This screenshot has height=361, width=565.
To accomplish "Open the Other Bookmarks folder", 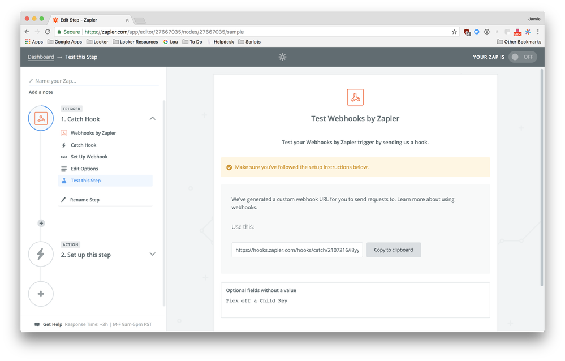I will click(519, 42).
